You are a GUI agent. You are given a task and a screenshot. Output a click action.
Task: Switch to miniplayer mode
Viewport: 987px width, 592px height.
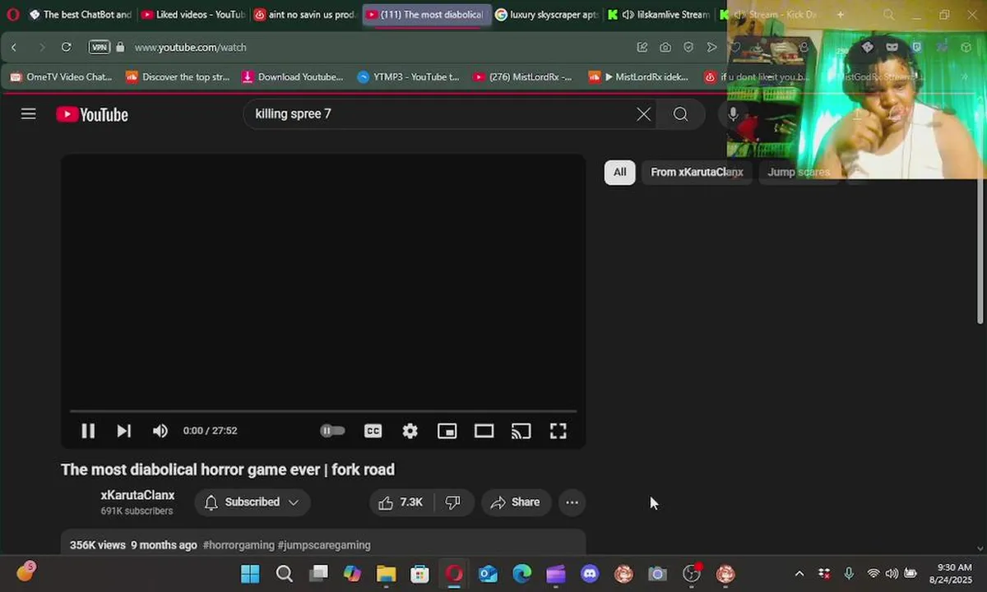[447, 431]
